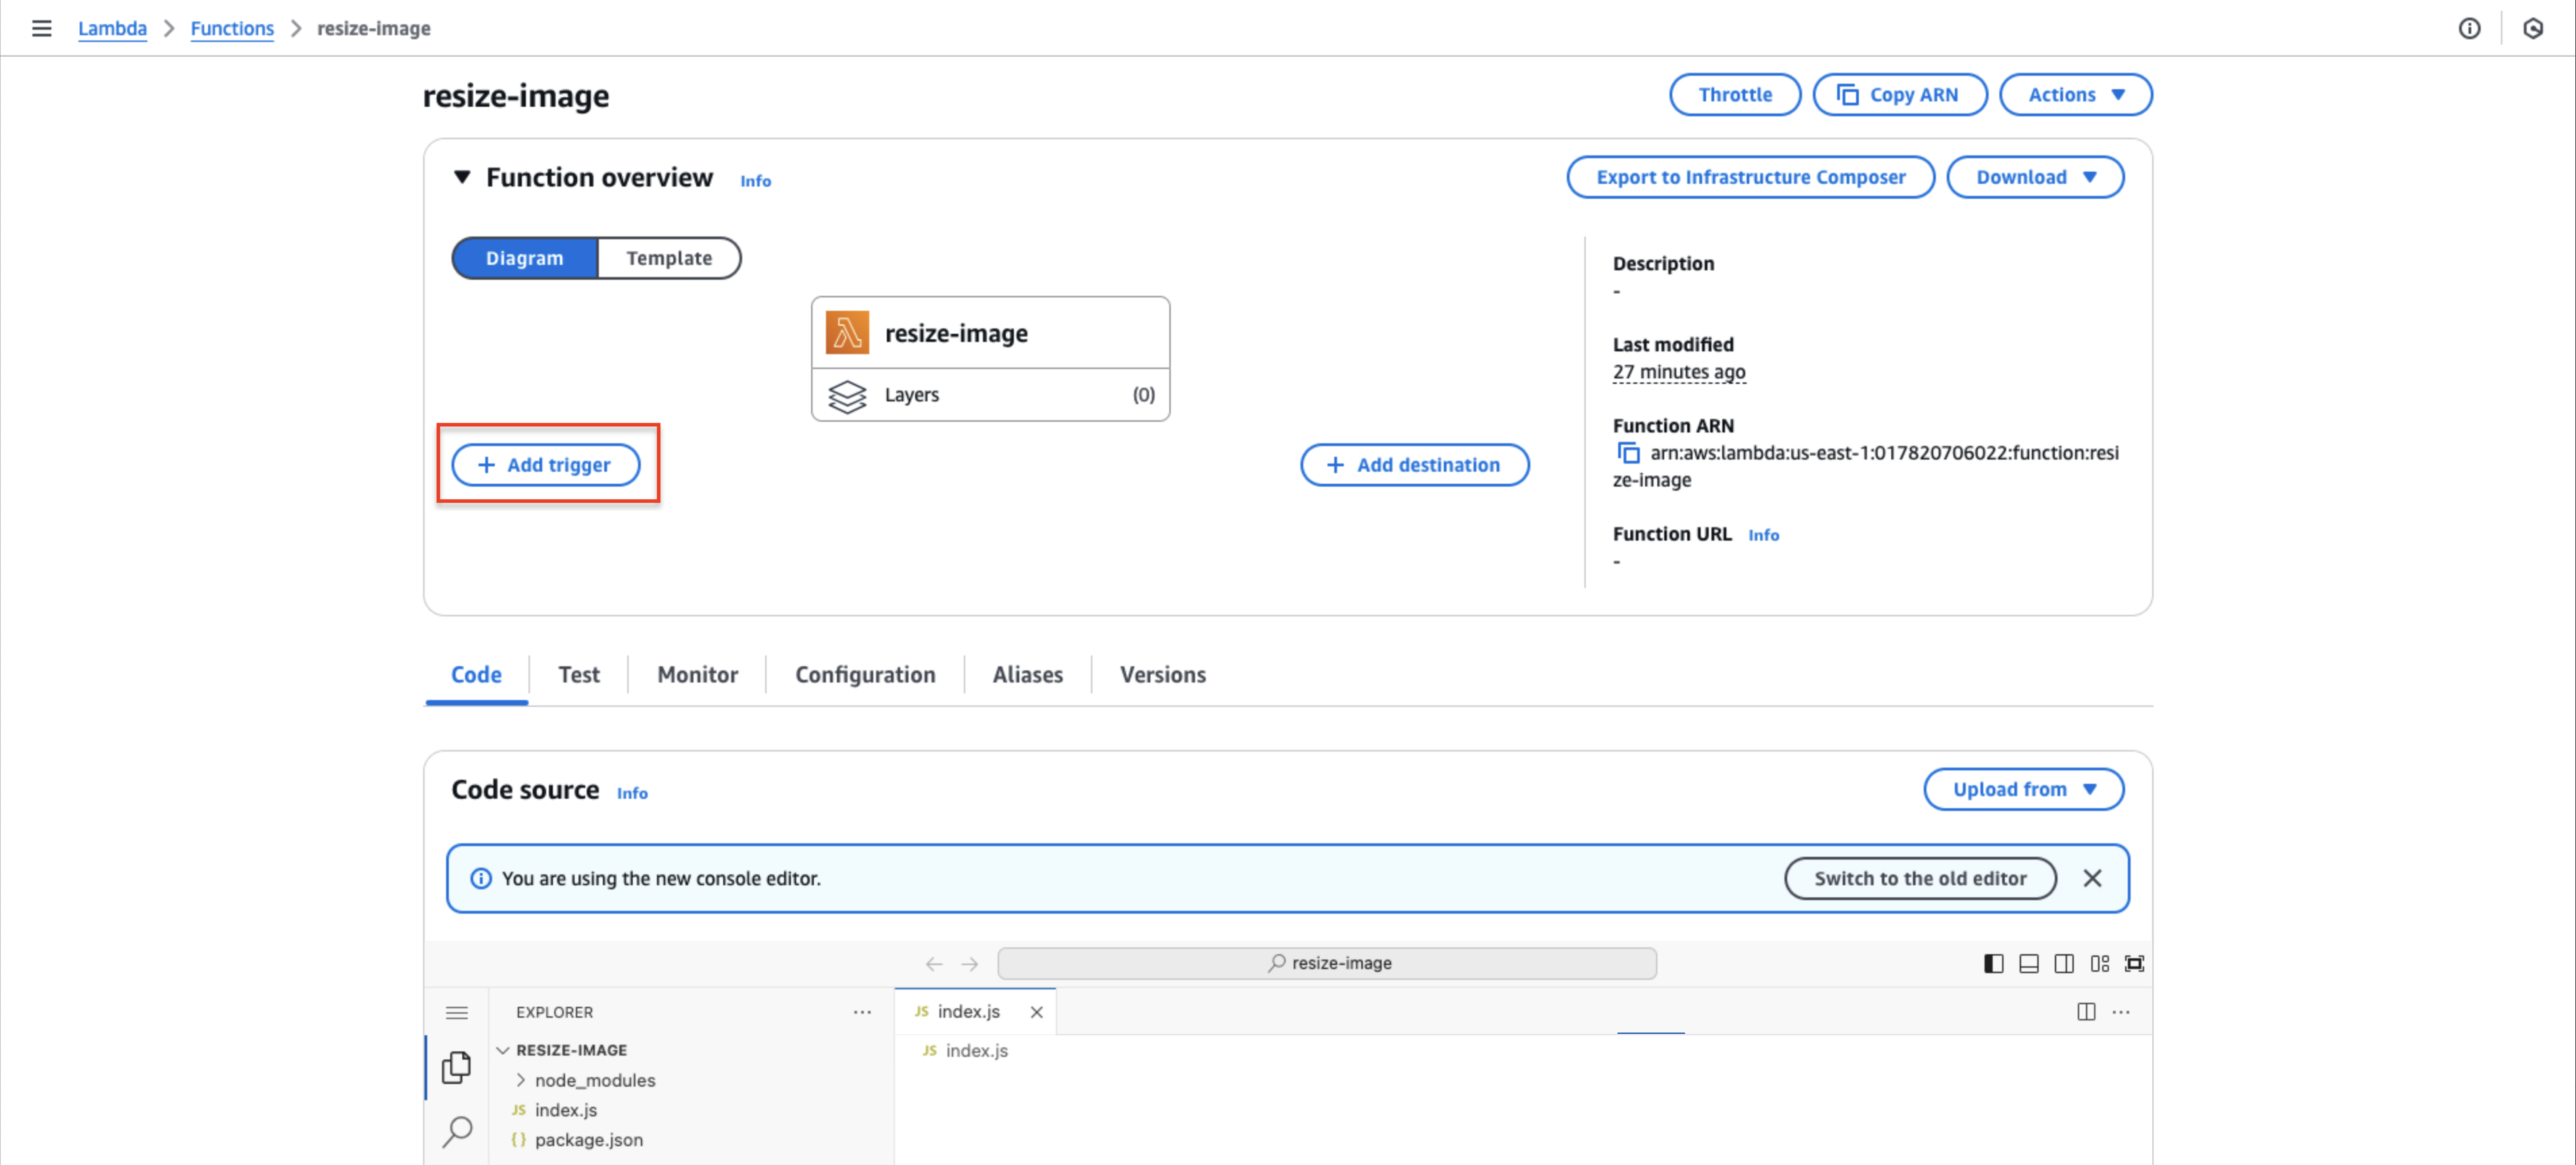
Task: Open the Download dropdown
Action: [2035, 177]
